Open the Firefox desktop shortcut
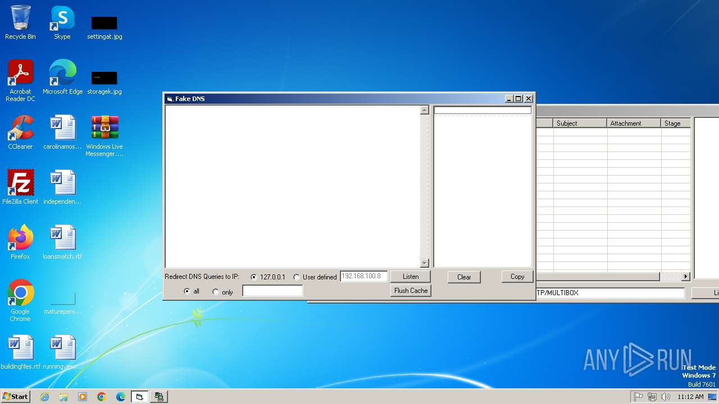This screenshot has width=719, height=404. pyautogui.click(x=20, y=242)
